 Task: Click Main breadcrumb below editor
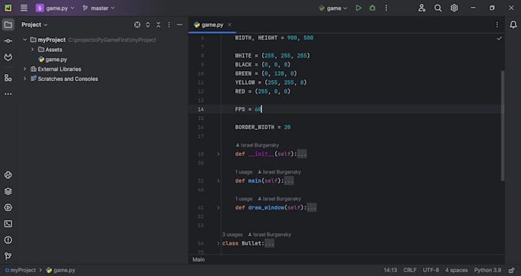[x=198, y=260]
